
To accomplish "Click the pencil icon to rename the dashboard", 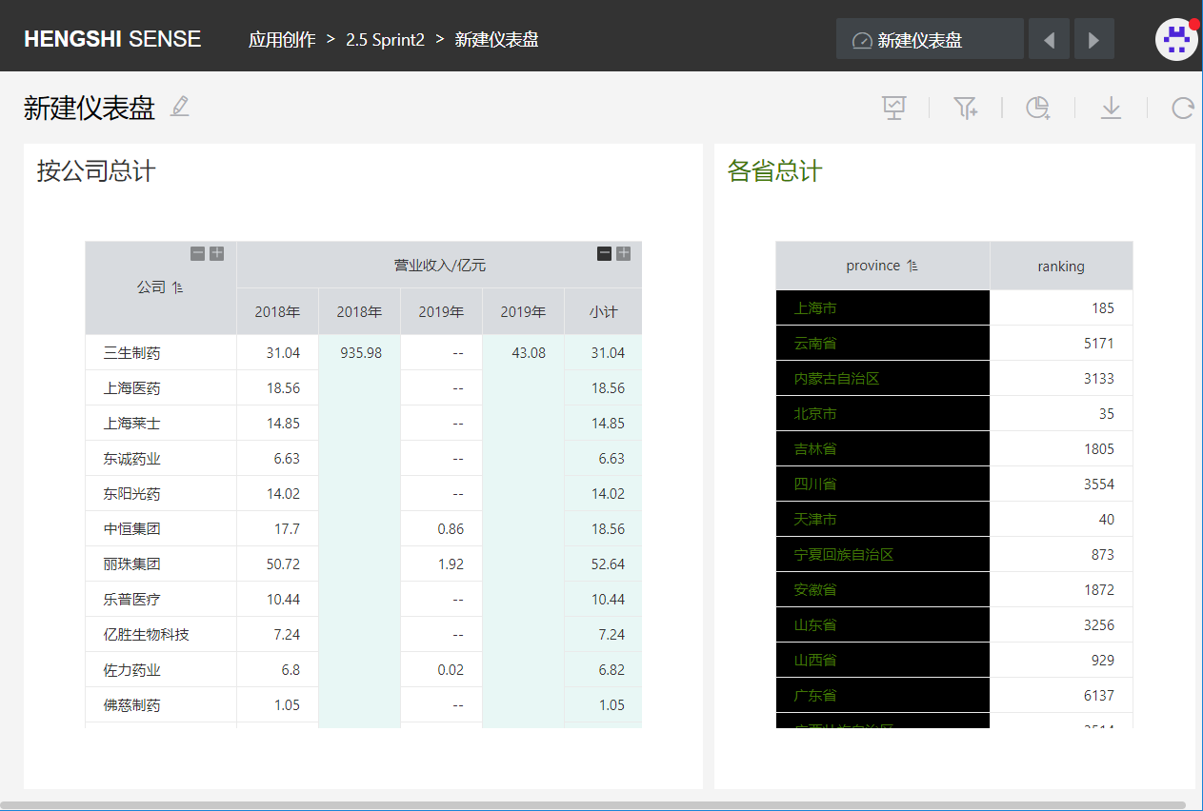I will click(x=180, y=107).
